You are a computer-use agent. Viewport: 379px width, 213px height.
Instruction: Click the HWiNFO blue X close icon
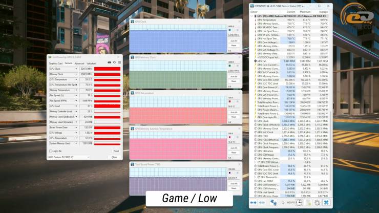pyautogui.click(x=326, y=203)
